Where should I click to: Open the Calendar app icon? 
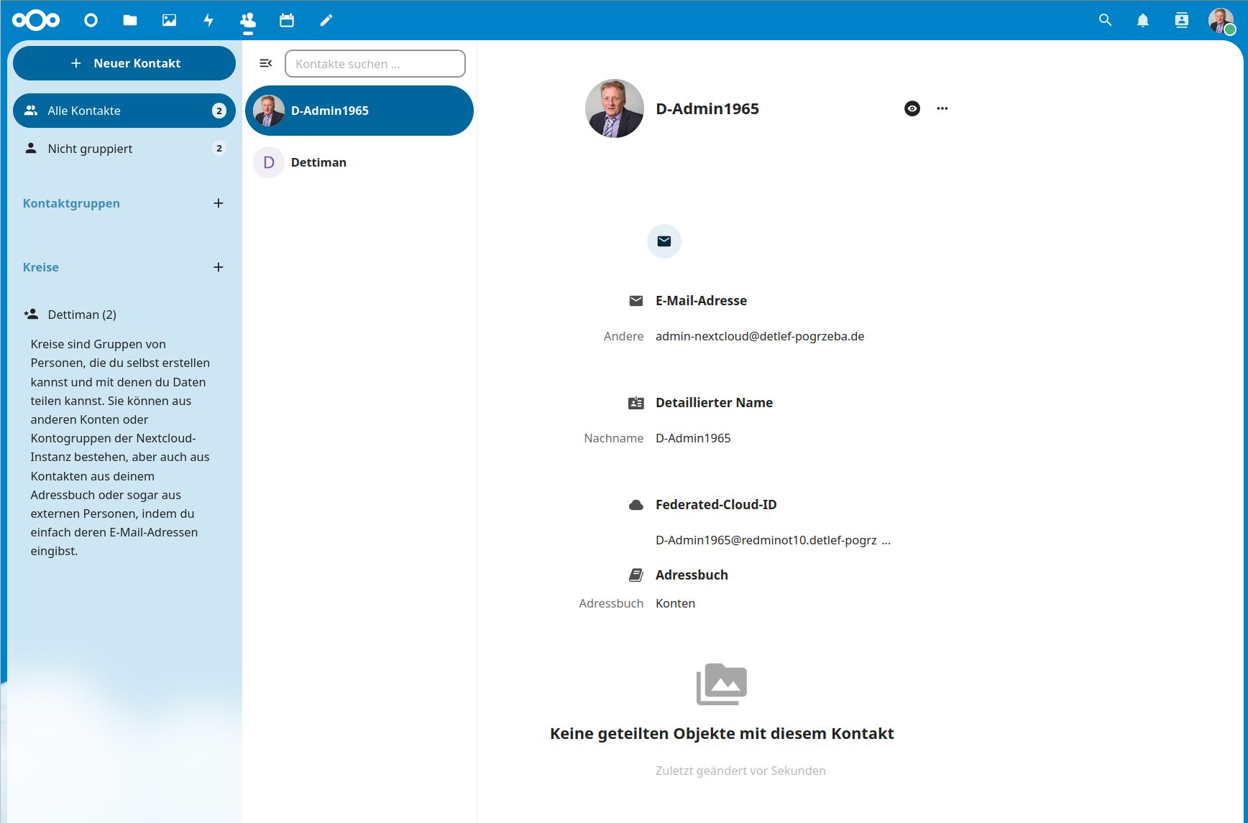(x=287, y=20)
